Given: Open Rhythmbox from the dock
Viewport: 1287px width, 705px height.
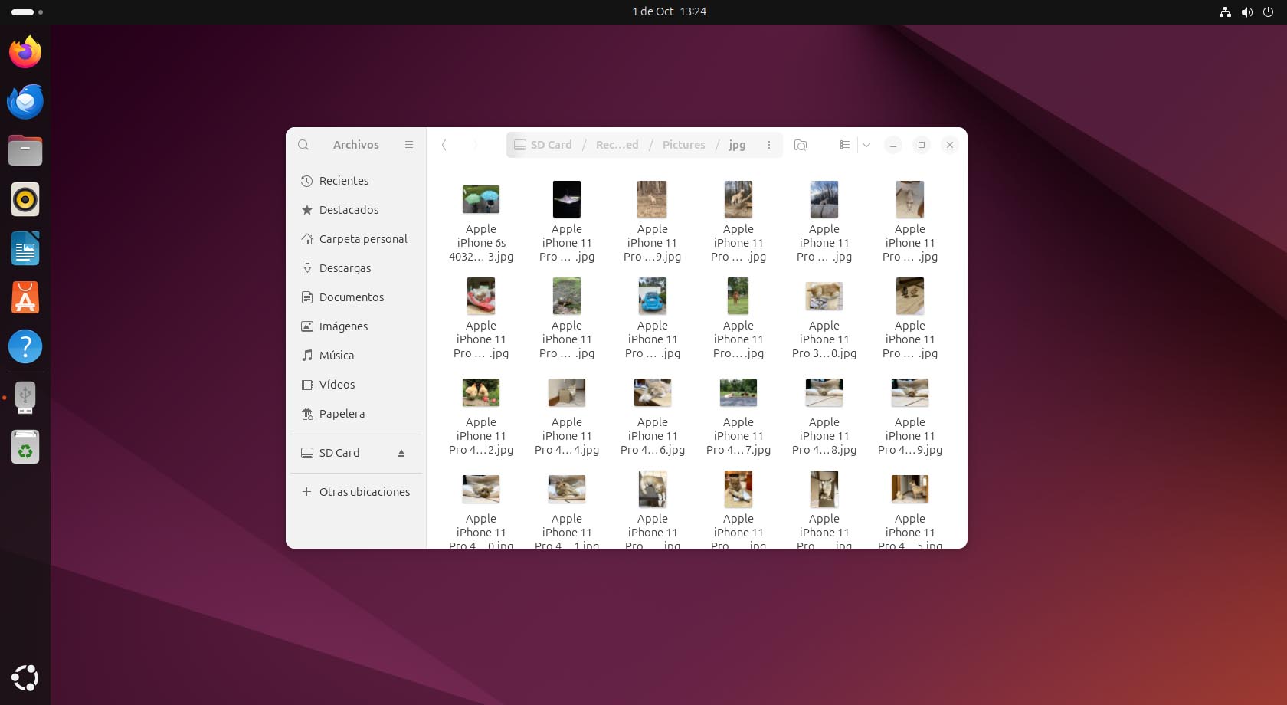Looking at the screenshot, I should click(25, 199).
